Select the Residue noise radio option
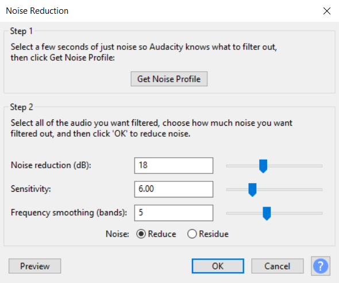This screenshot has width=339, height=283. [192, 234]
